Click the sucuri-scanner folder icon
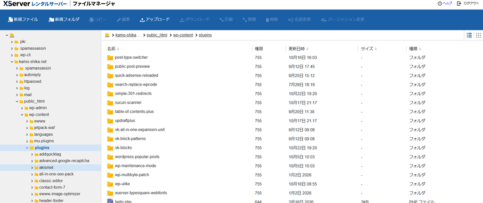Screen dimensions: 483x203 [110, 103]
